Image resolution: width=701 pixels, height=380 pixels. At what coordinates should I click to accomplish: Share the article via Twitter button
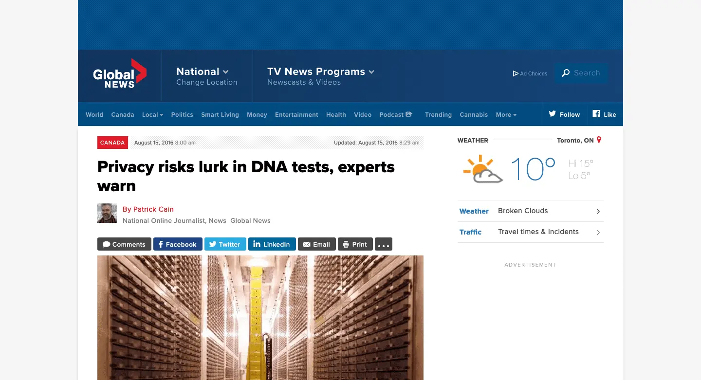tap(225, 244)
